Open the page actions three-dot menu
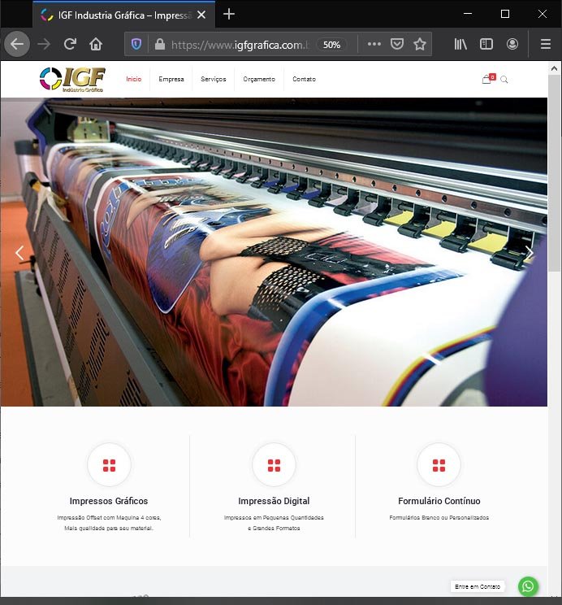The height and width of the screenshot is (605, 562). [374, 45]
